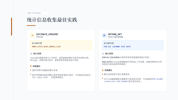This screenshot has width=178, height=100.
Task: Click the bullet 默认设置适用于绝大多数场景
Action: (118, 74)
